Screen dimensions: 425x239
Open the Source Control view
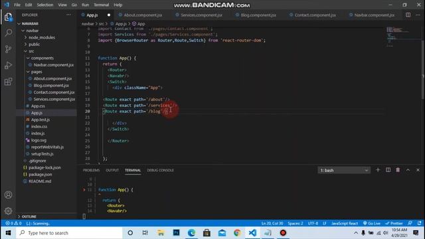pyautogui.click(x=9, y=49)
